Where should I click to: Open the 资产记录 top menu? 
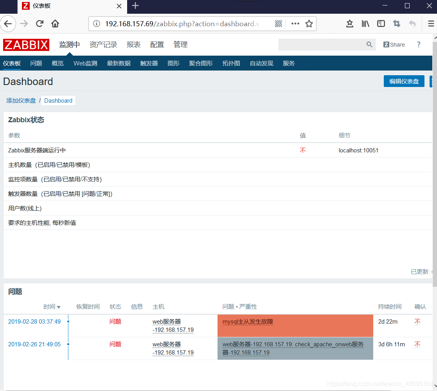(x=103, y=45)
